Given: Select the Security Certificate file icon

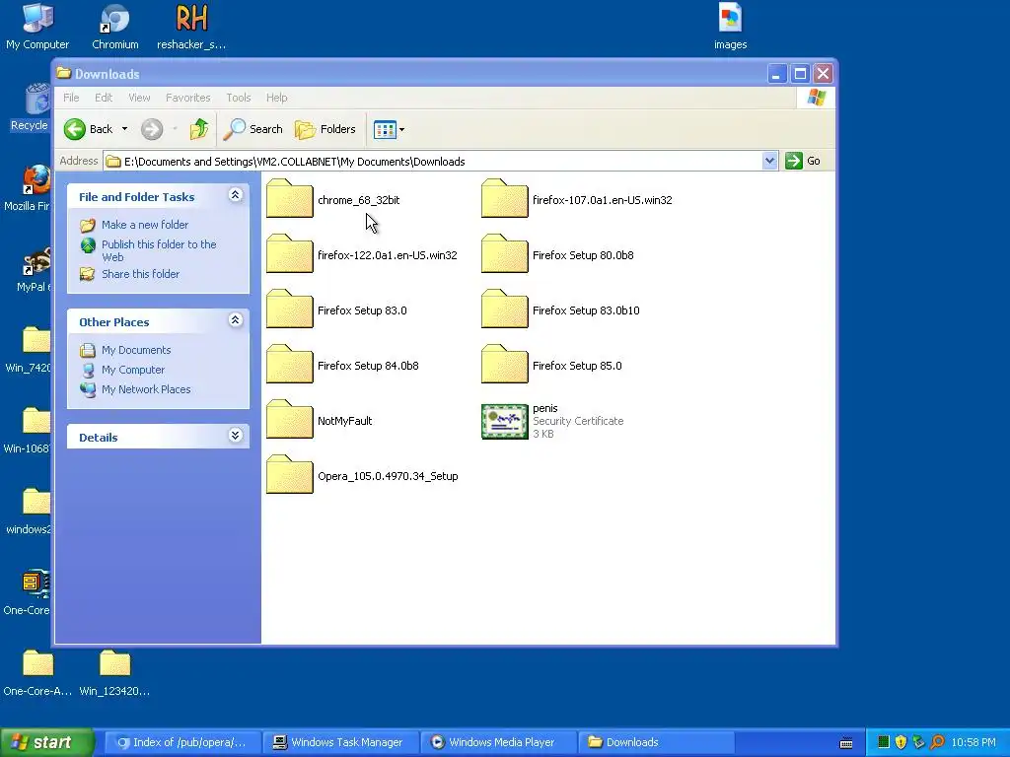Looking at the screenshot, I should pyautogui.click(x=504, y=421).
